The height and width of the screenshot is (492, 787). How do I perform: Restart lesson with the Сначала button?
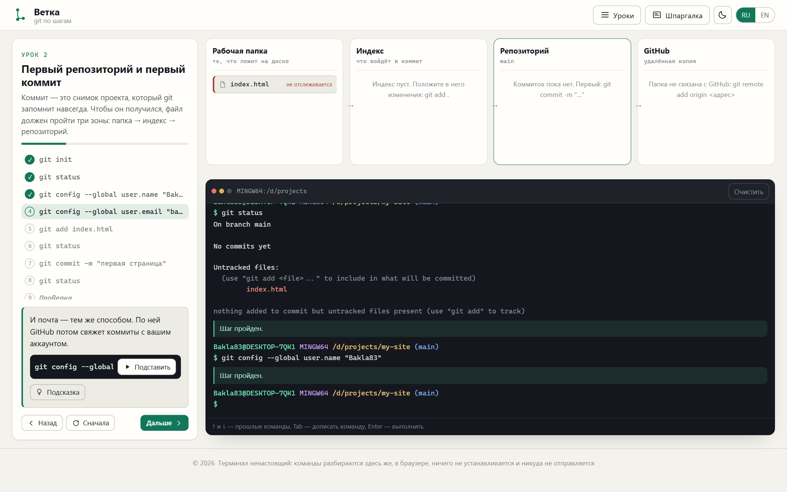pyautogui.click(x=90, y=423)
